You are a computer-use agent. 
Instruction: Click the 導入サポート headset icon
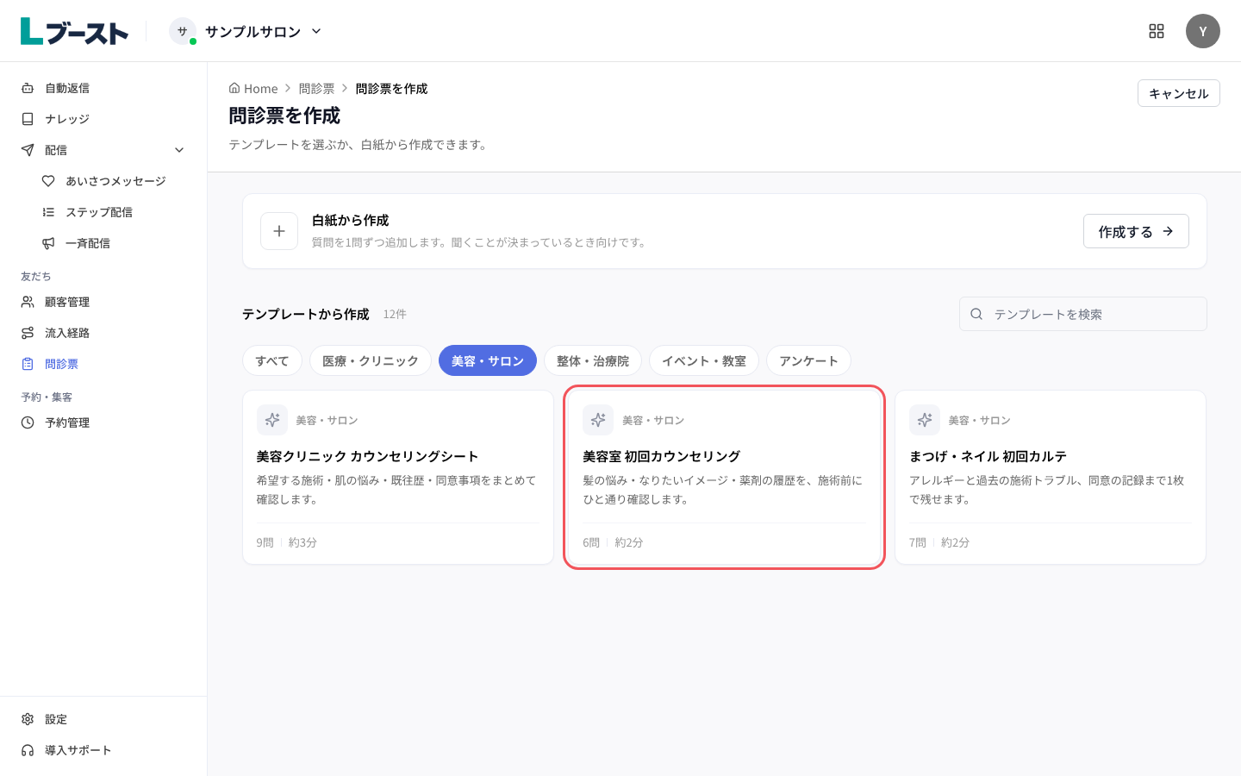click(28, 750)
